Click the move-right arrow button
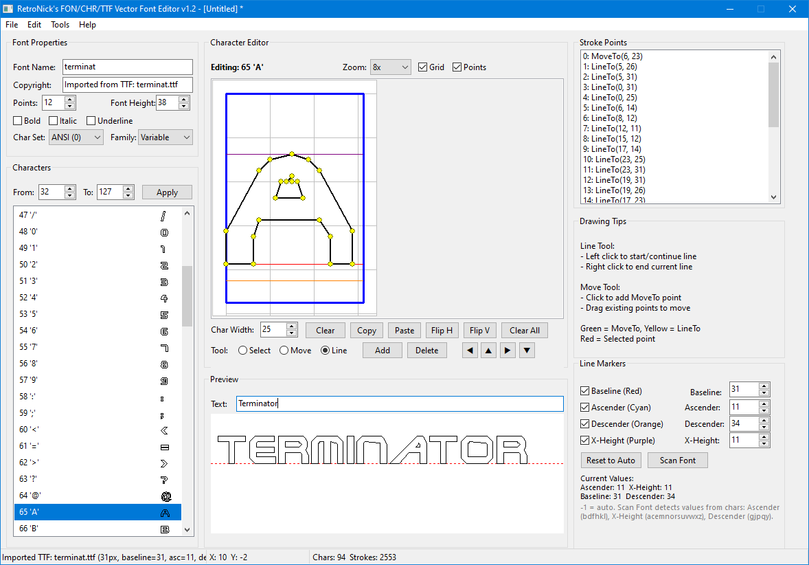Image resolution: width=809 pixels, height=565 pixels. [508, 350]
